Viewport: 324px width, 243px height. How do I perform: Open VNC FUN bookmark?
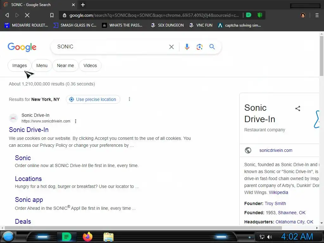tap(201, 25)
